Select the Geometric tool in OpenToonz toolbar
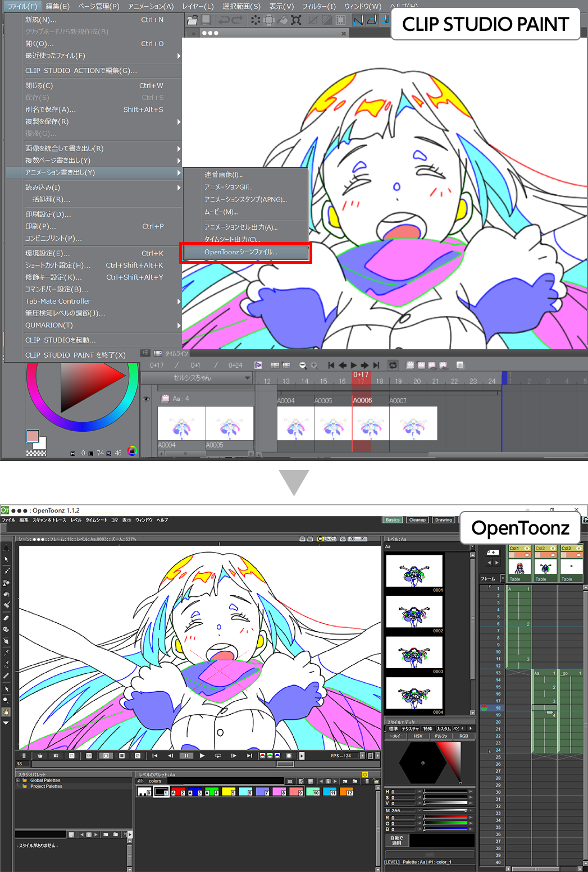Image resolution: width=588 pixels, height=872 pixels. tap(6, 583)
